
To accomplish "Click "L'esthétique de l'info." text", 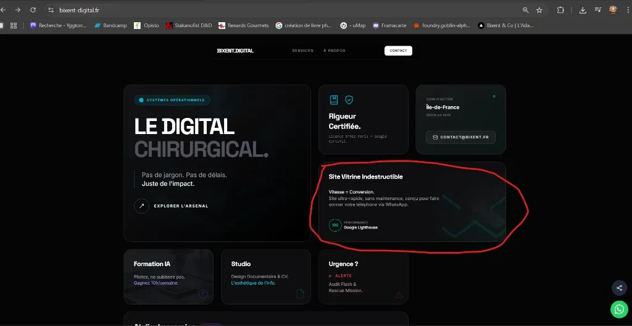I will coord(254,283).
